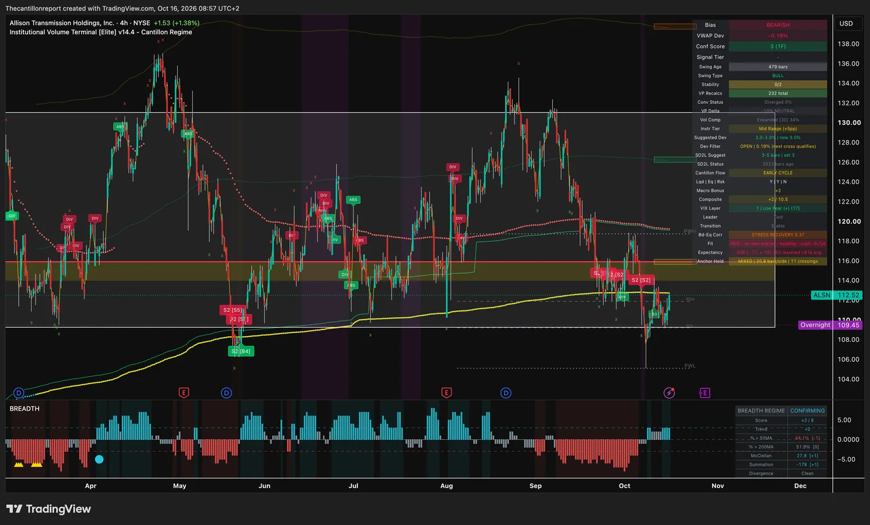
Task: Click the CONFIRMING breadth regime cell
Action: pos(807,411)
